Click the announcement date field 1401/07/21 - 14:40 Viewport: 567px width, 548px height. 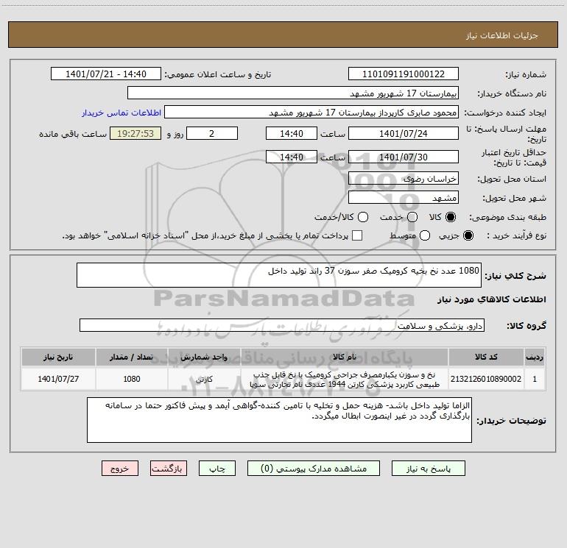(x=106, y=74)
